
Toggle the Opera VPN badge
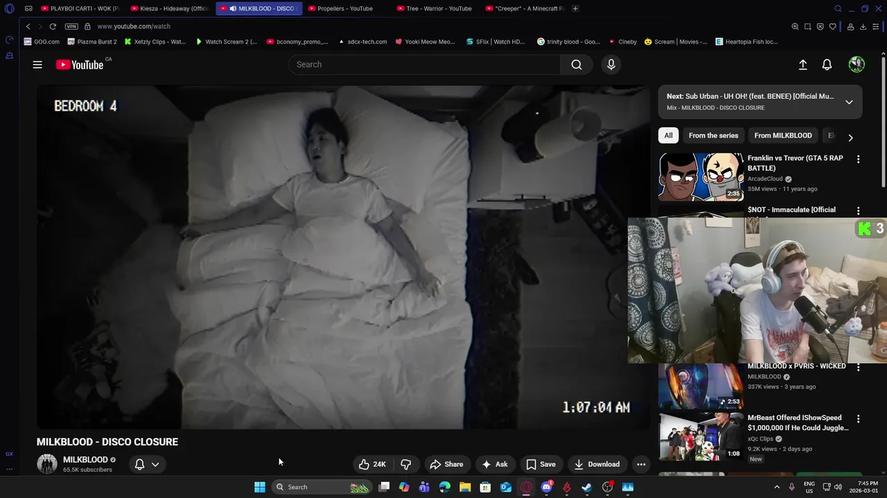click(x=71, y=26)
